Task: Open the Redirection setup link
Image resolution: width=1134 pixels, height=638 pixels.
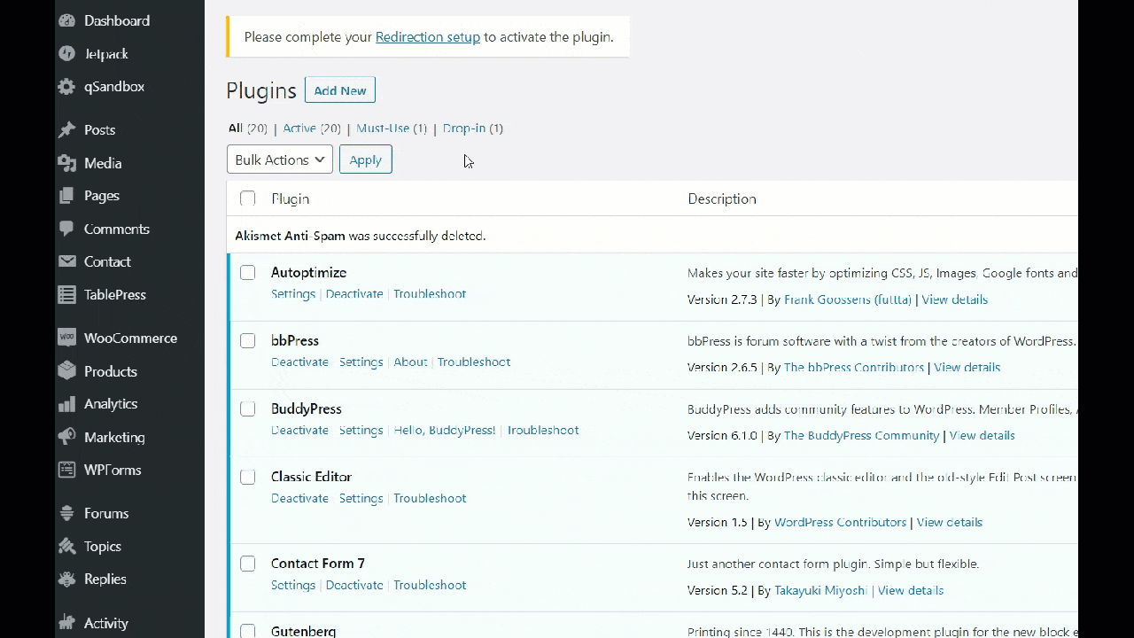Action: tap(428, 37)
